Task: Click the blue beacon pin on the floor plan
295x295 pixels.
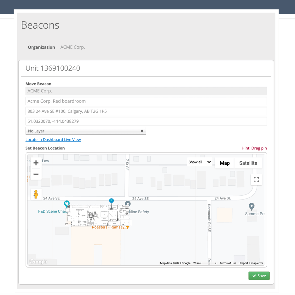Action: [x=111, y=201]
